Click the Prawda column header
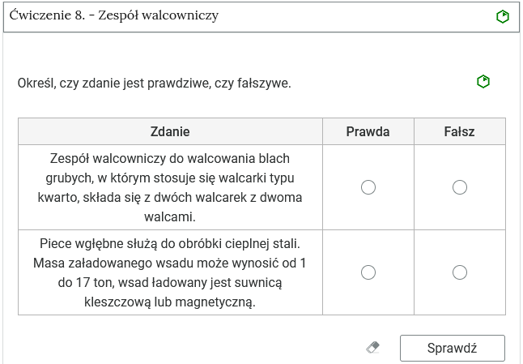This screenshot has height=364, width=523. [368, 131]
